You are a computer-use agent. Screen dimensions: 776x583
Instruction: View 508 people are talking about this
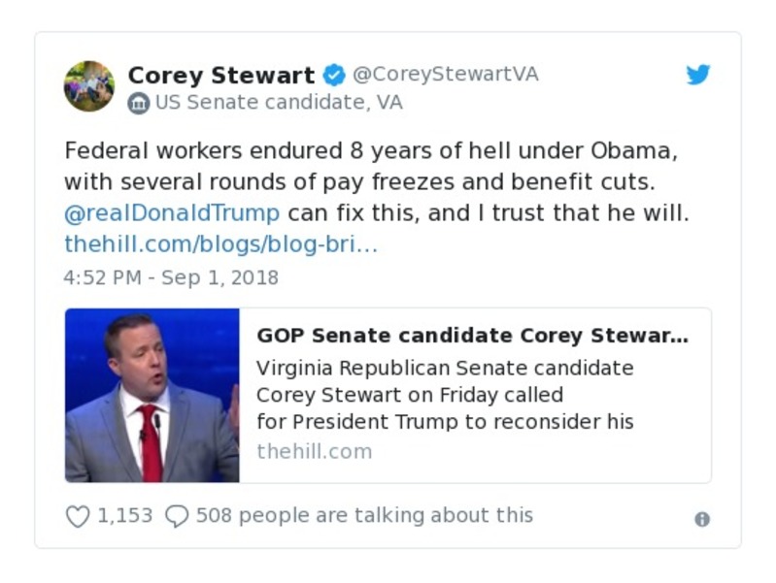pyautogui.click(x=364, y=515)
